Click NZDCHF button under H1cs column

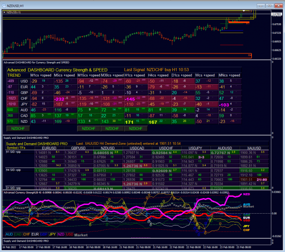pyautogui.click(x=135, y=128)
